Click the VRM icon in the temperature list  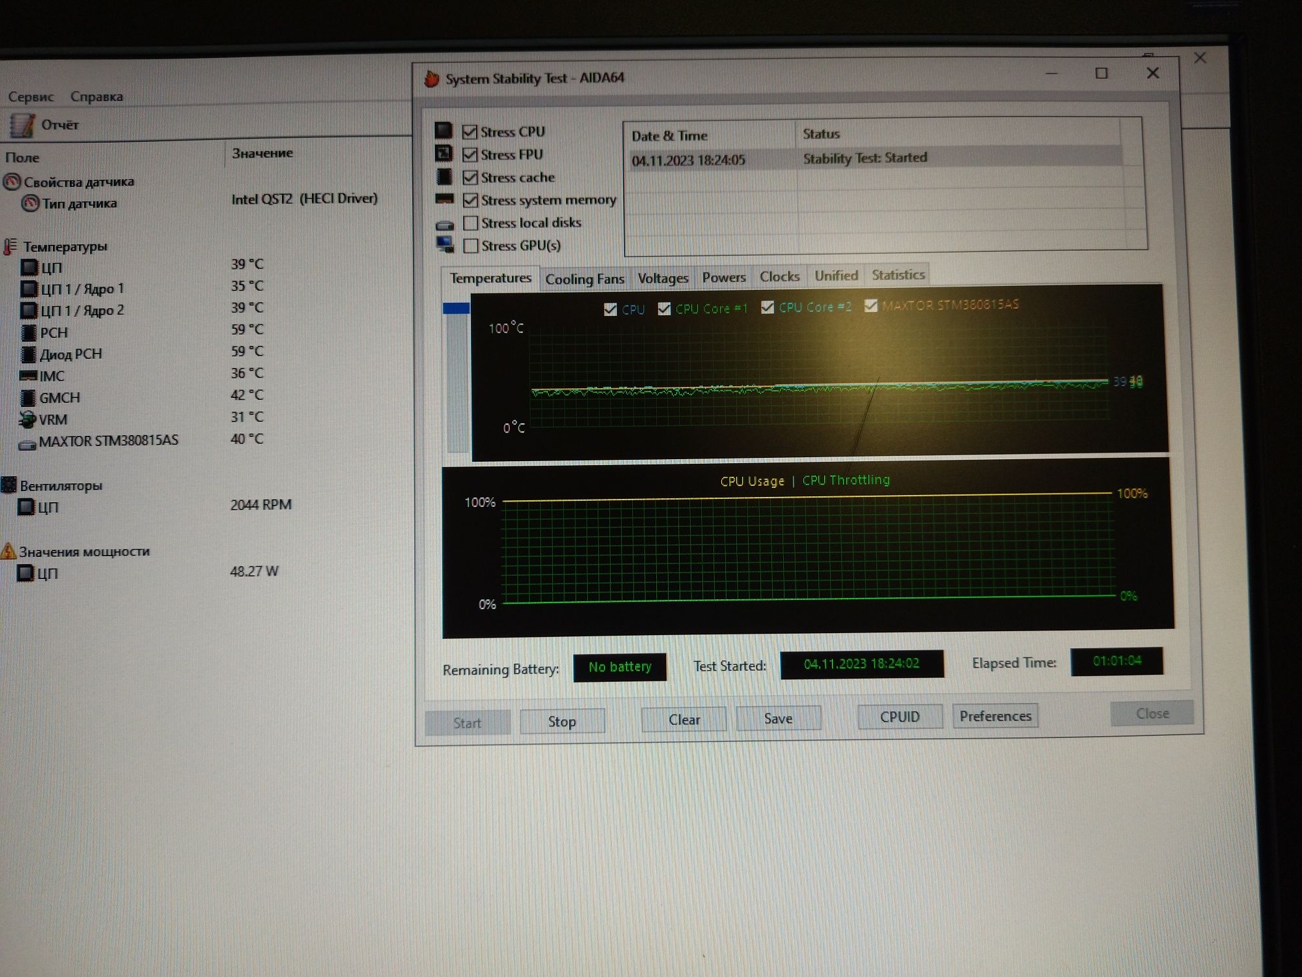coord(27,419)
